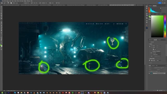
Task: Open the tool preset picker arrow
Action: pyautogui.click(x=6, y=3)
